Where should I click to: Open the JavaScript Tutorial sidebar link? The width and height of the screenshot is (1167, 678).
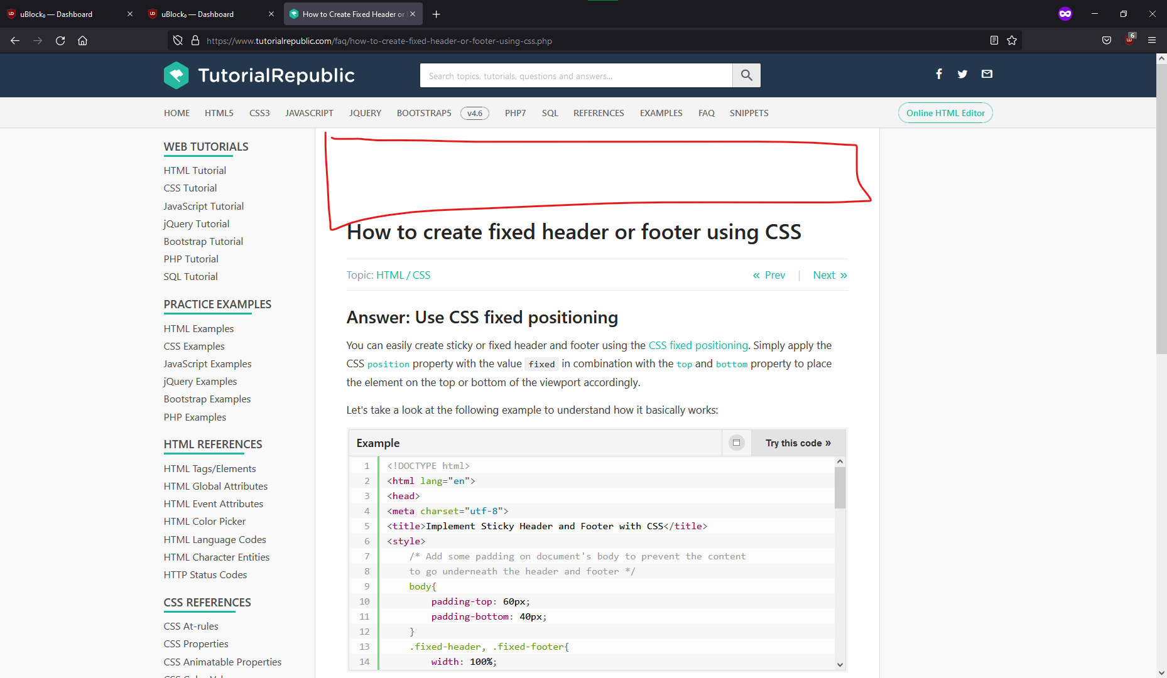(204, 206)
